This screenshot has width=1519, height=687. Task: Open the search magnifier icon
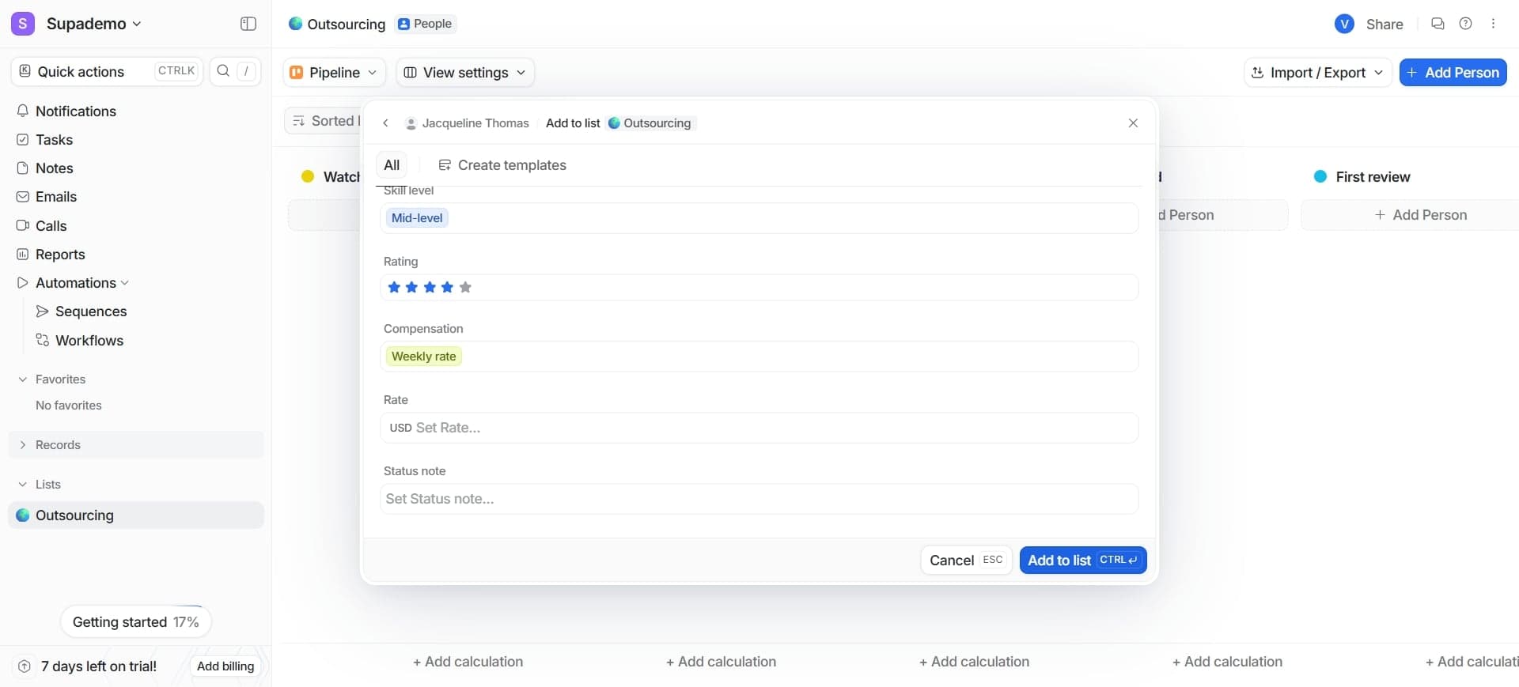(223, 71)
